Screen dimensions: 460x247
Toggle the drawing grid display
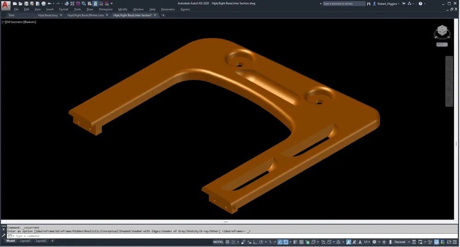pyautogui.click(x=227, y=242)
